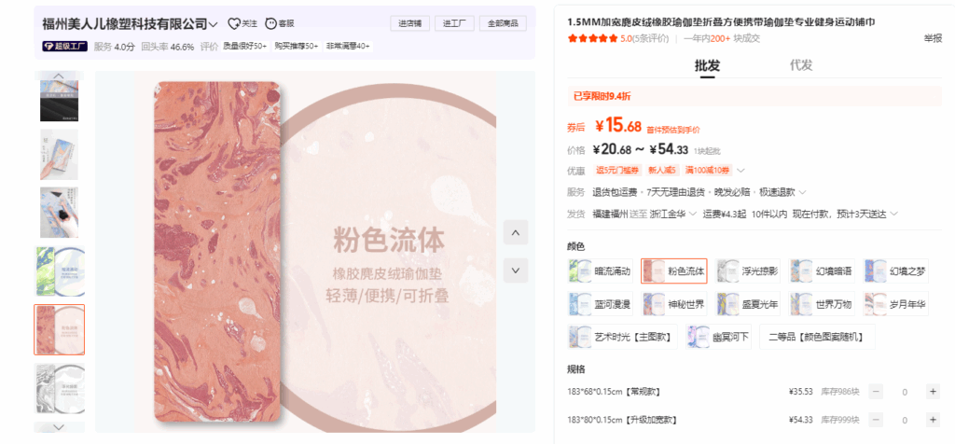
Task: Expand the company name dropdown chevron
Action: click(214, 24)
